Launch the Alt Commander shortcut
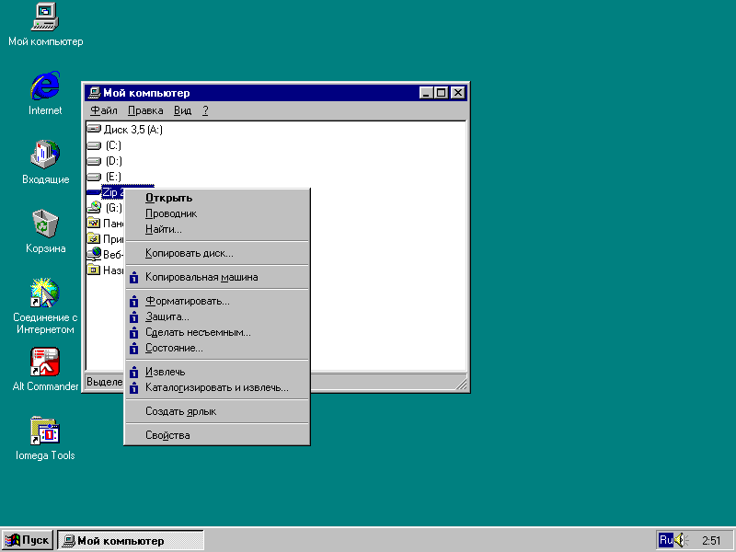Screen dimensions: 736x552 point(45,362)
